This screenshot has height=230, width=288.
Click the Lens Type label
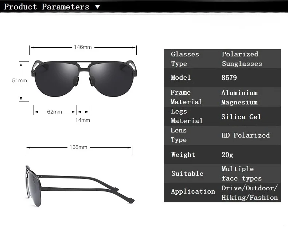click(x=179, y=135)
